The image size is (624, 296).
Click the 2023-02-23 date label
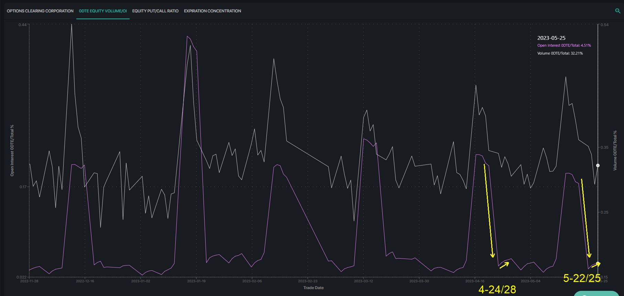pos(308,281)
